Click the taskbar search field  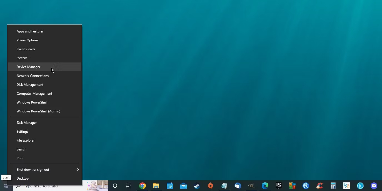click(61, 186)
